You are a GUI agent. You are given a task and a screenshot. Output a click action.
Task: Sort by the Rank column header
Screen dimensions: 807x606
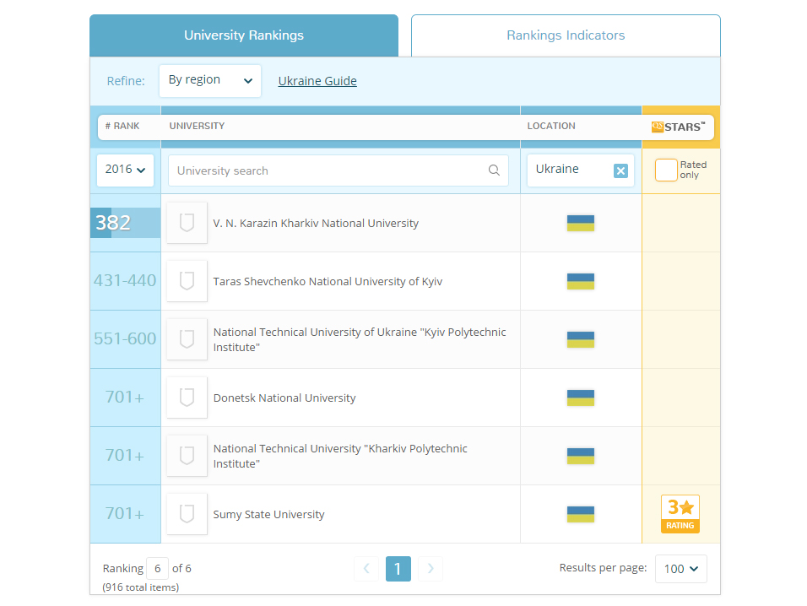[122, 126]
